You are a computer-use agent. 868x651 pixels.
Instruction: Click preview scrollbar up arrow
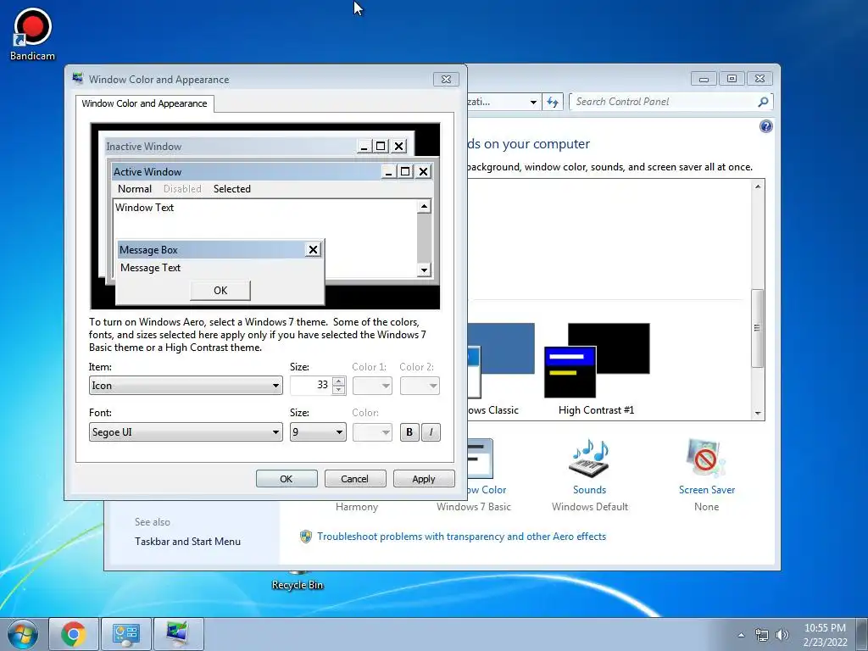coord(424,207)
